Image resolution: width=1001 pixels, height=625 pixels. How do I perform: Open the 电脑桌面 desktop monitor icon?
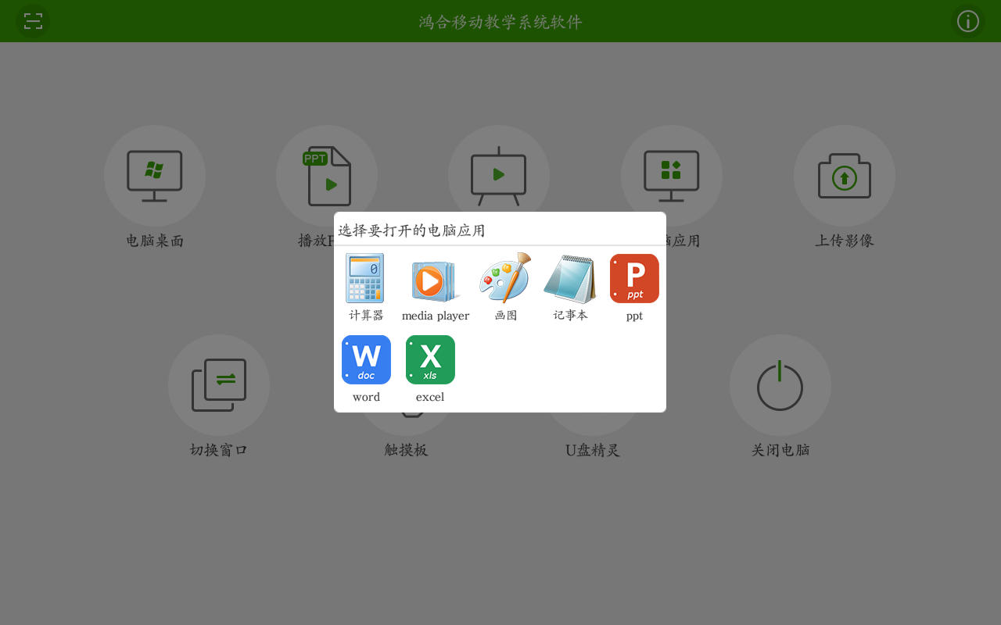point(155,176)
